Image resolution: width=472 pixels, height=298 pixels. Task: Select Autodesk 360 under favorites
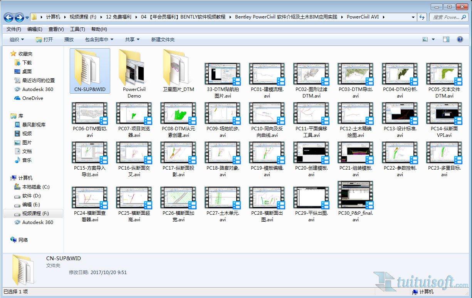pyautogui.click(x=37, y=89)
